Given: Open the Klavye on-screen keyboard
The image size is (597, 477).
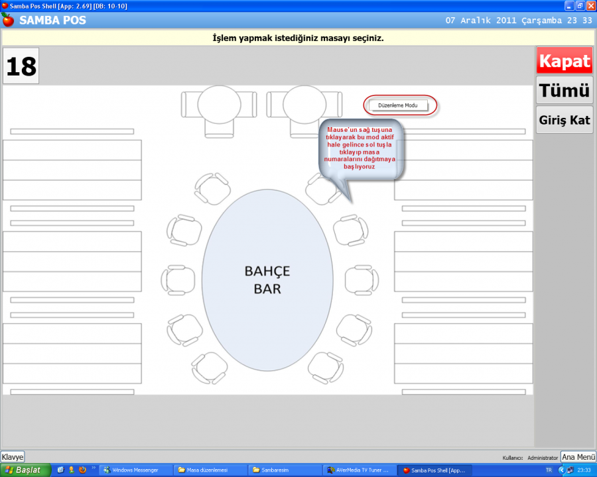Looking at the screenshot, I should pos(13,457).
